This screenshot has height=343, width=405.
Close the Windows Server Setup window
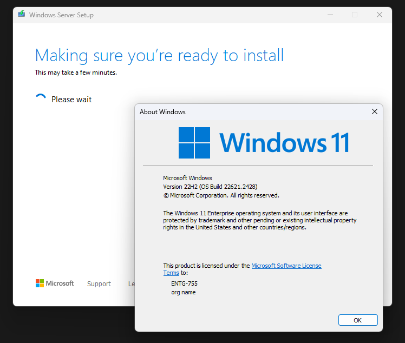pyautogui.click(x=380, y=15)
